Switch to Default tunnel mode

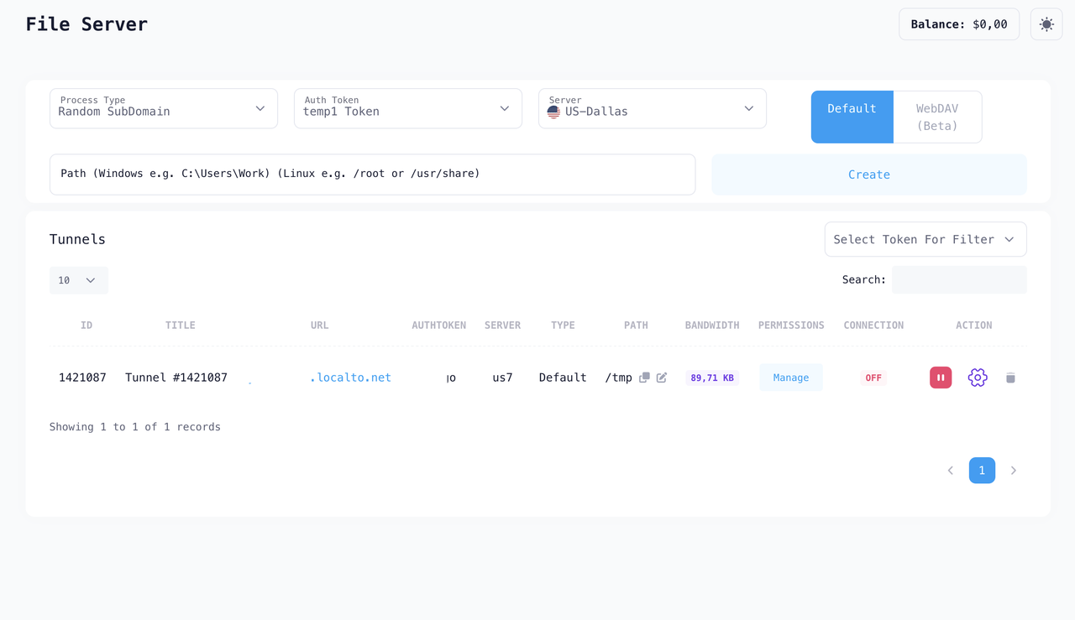852,117
